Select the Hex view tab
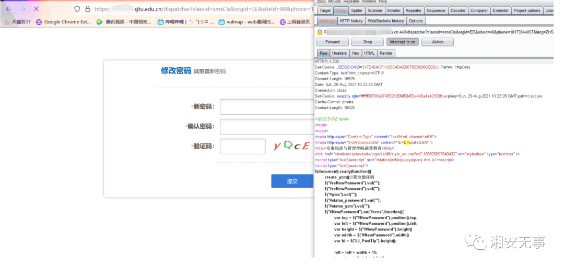Viewport: 564px width, 267px height. coord(356,53)
